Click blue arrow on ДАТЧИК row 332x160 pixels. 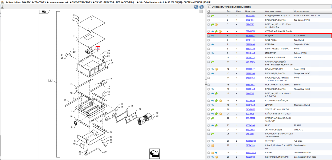213,105
